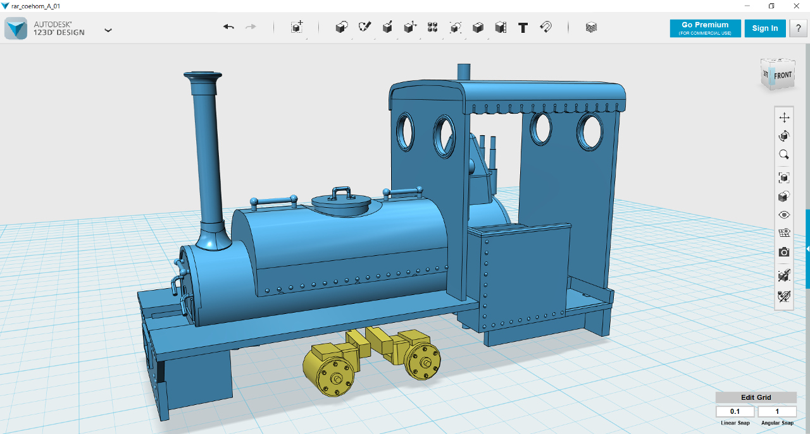Click the Redo arrow
Image resolution: width=810 pixels, height=434 pixels.
point(251,27)
